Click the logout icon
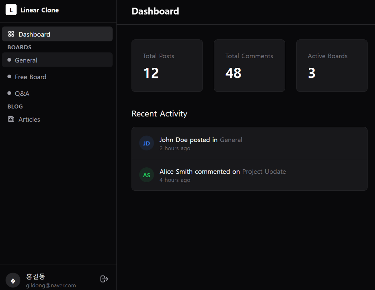The height and width of the screenshot is (290, 375). tap(104, 279)
